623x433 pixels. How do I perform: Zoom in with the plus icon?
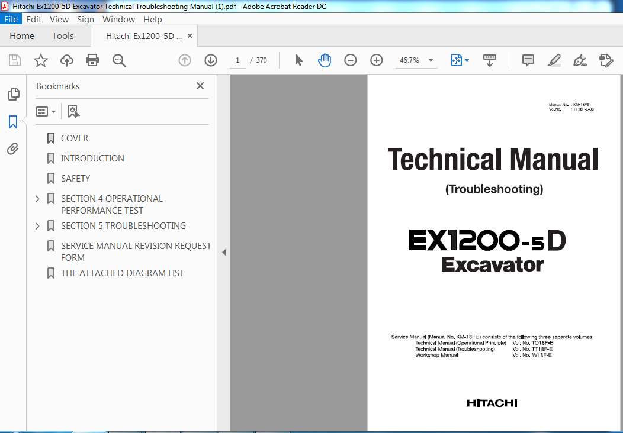point(376,60)
